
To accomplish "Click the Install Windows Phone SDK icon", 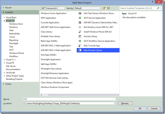I will point(80,32).
